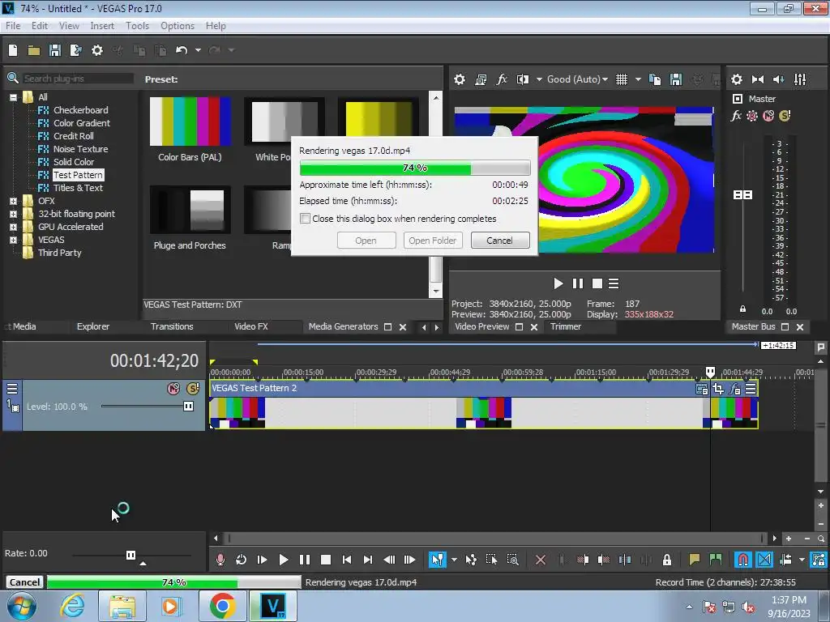The width and height of the screenshot is (830, 622).
Task: Click the event pan/crop icon on the clip
Action: [x=718, y=390]
